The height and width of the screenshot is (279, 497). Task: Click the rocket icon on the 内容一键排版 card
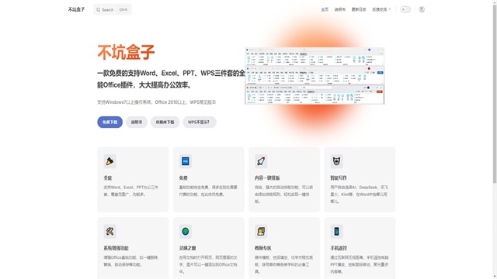coord(261,161)
